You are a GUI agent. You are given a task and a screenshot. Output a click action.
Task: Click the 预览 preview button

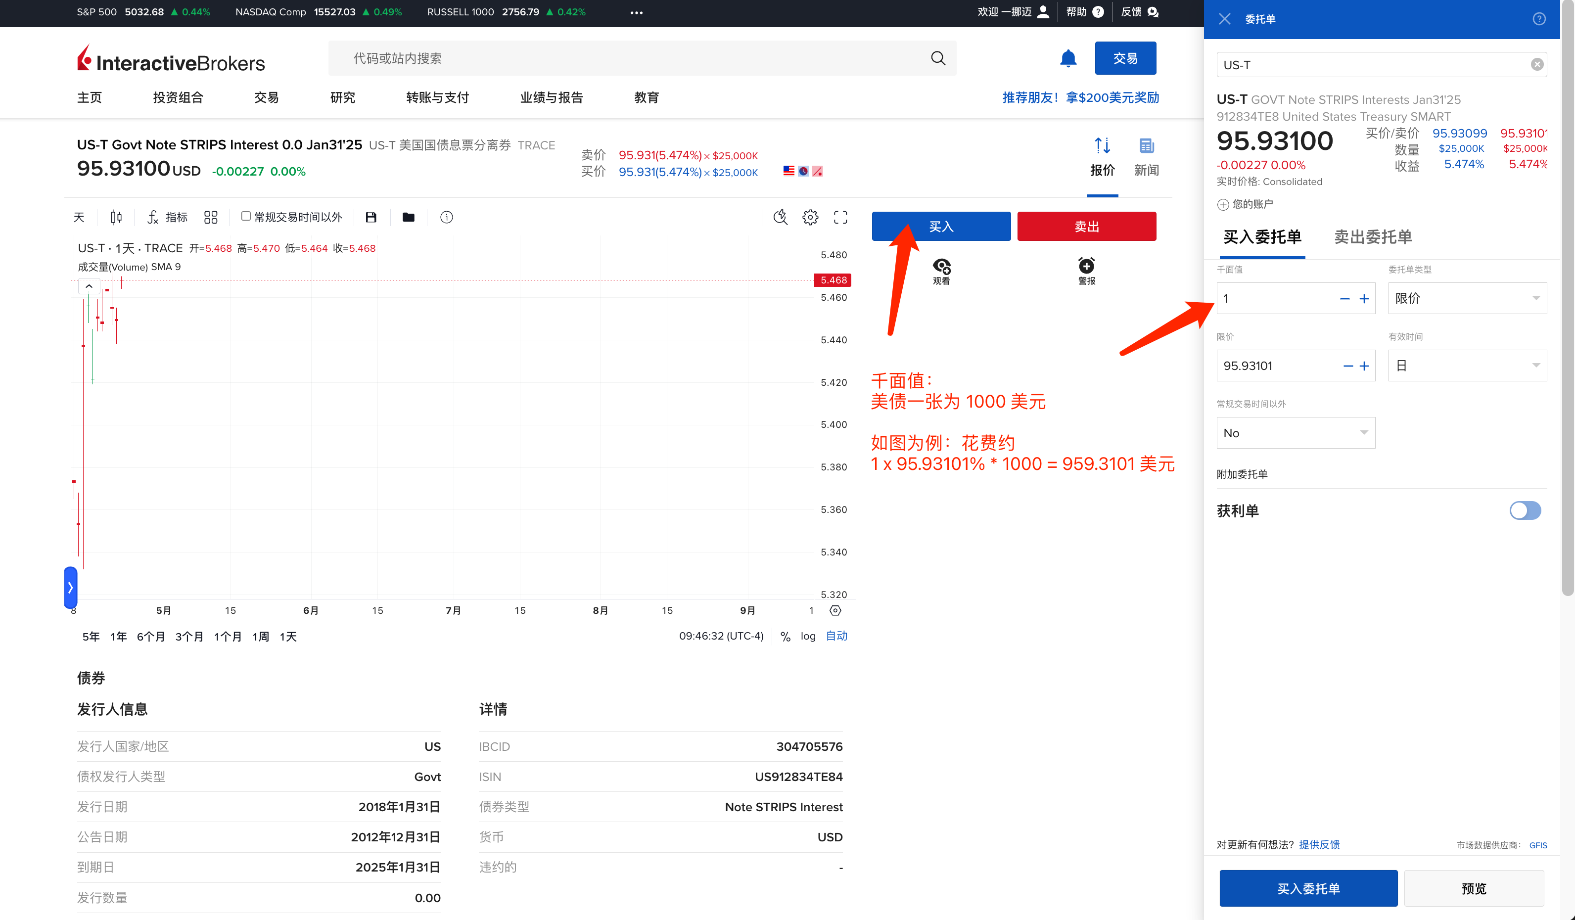tap(1473, 888)
